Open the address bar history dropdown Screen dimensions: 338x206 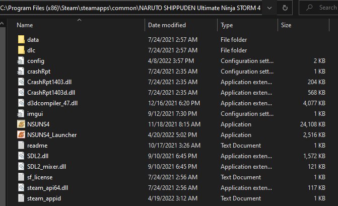(269, 8)
